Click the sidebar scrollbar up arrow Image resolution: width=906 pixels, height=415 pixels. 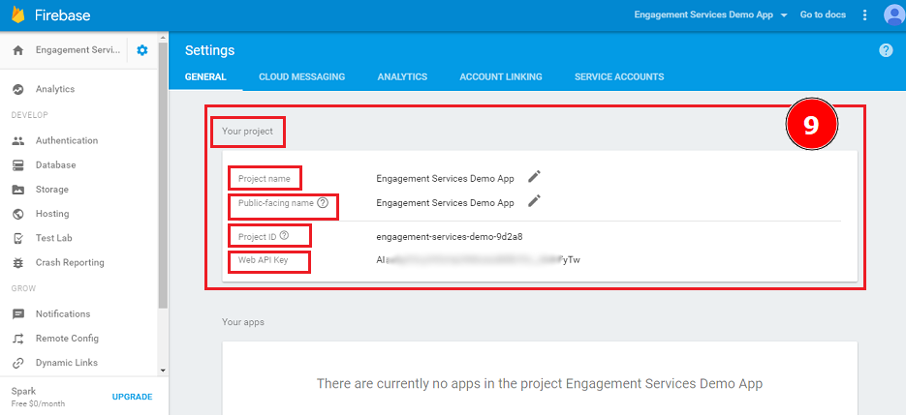coord(163,38)
